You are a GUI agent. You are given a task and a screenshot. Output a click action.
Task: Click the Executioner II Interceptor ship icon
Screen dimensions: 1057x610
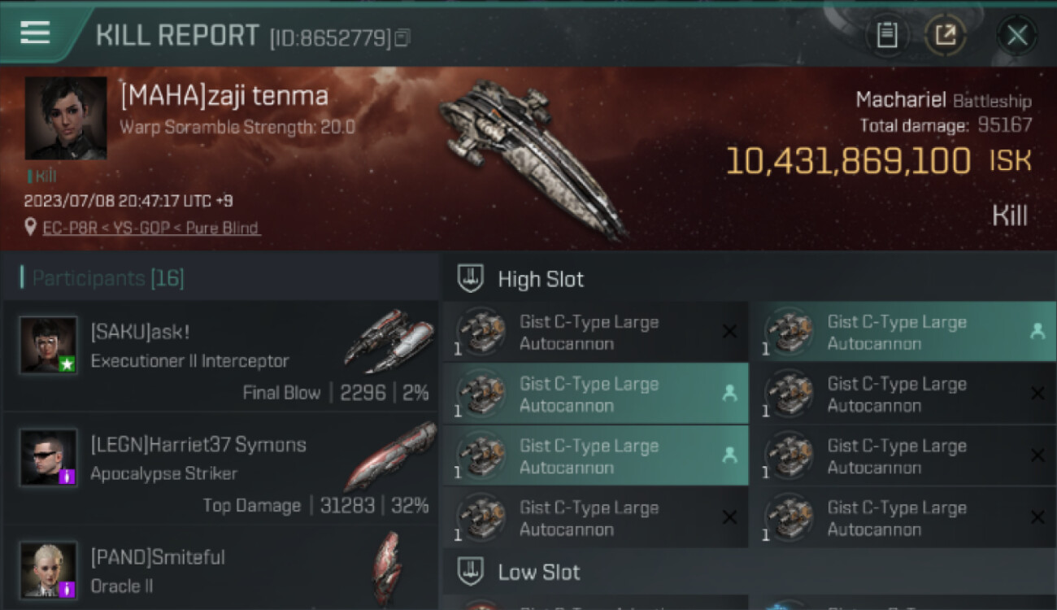tap(389, 340)
